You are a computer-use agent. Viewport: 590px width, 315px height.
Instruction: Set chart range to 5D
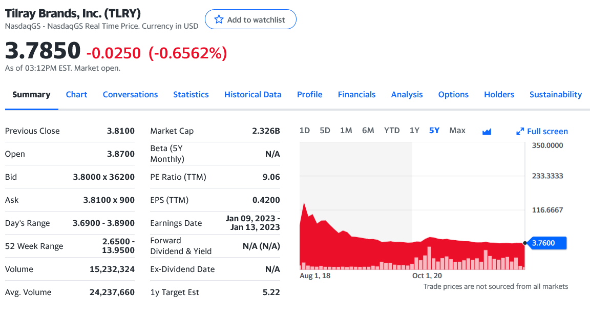pos(325,131)
